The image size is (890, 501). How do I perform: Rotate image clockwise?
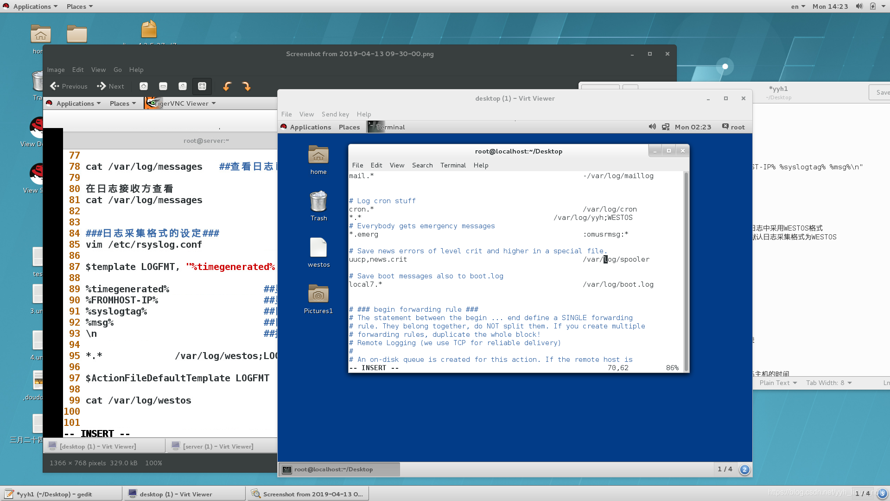(247, 86)
